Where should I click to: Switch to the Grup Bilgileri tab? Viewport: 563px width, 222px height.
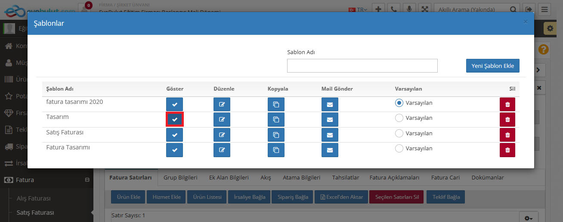point(180,177)
